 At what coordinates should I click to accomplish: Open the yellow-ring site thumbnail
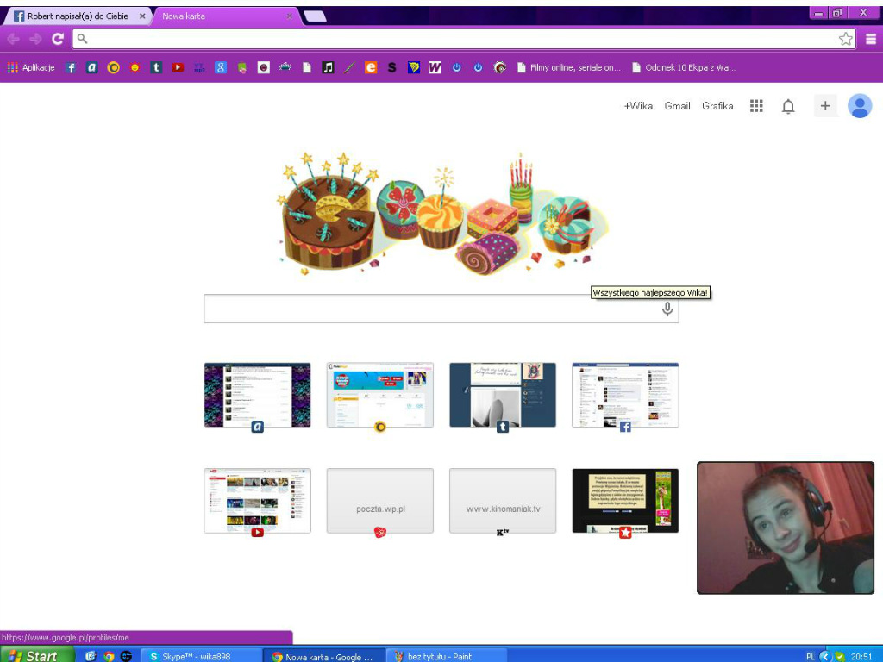[x=380, y=395]
